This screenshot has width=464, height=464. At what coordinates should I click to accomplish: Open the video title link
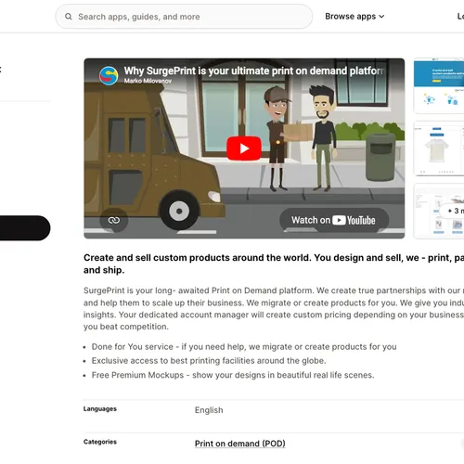click(x=253, y=71)
